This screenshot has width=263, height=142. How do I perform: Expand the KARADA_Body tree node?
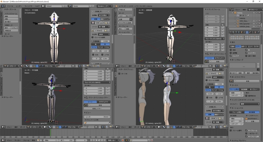pos(235,26)
